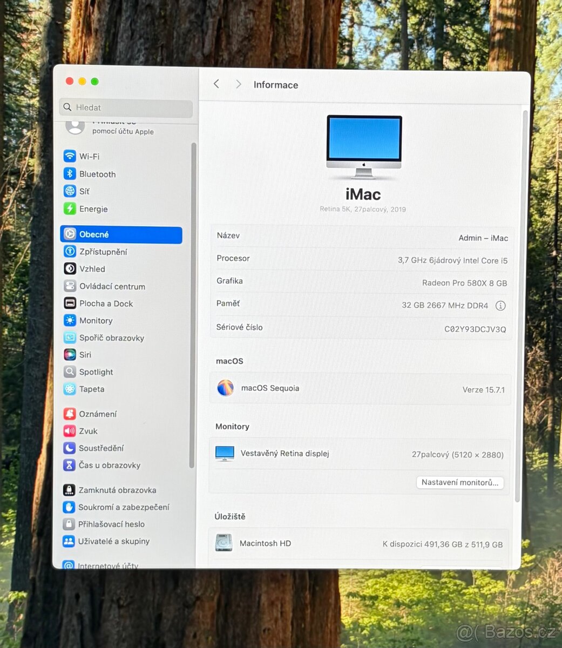Click the forward navigation chevron
This screenshot has width=562, height=648.
(x=238, y=84)
